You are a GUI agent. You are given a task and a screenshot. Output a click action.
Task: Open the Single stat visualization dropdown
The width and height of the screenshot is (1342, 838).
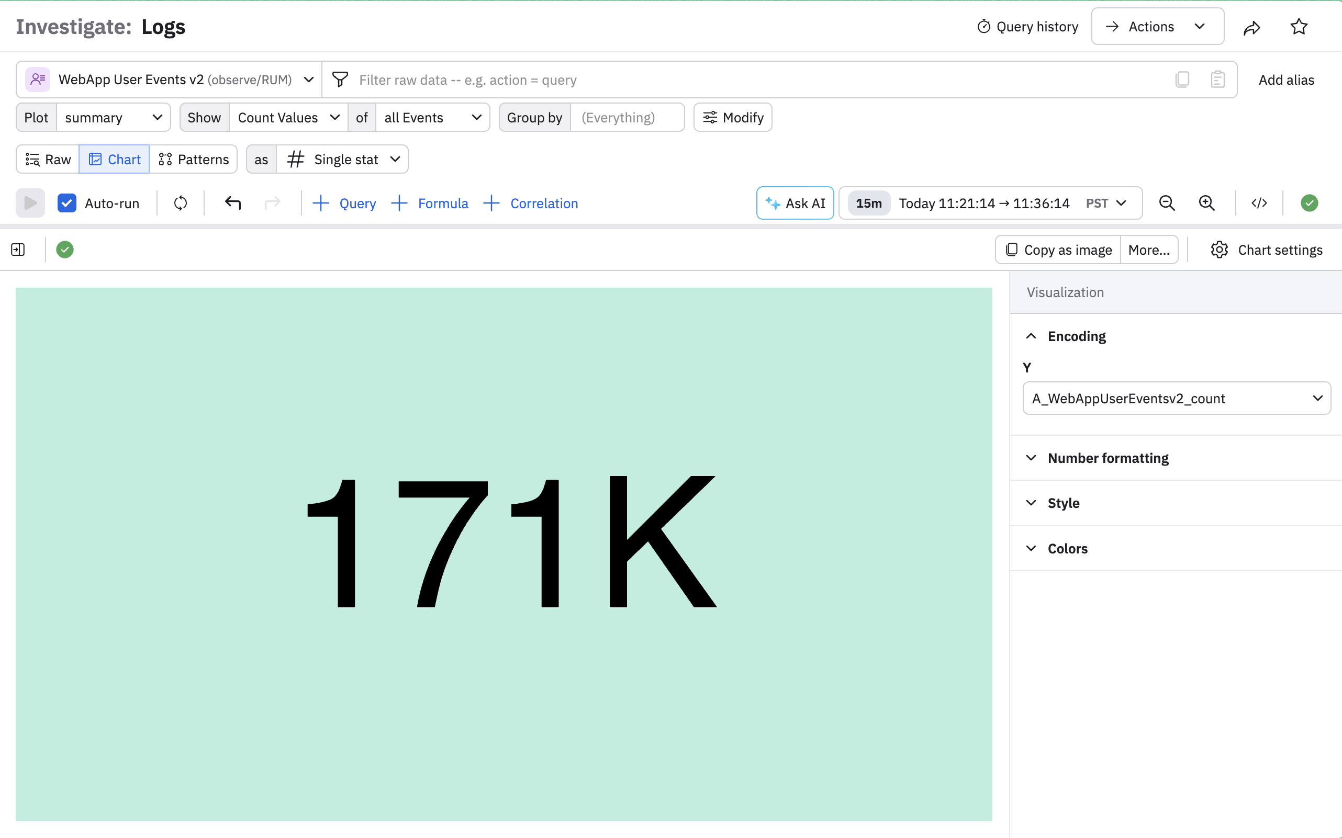(x=343, y=160)
